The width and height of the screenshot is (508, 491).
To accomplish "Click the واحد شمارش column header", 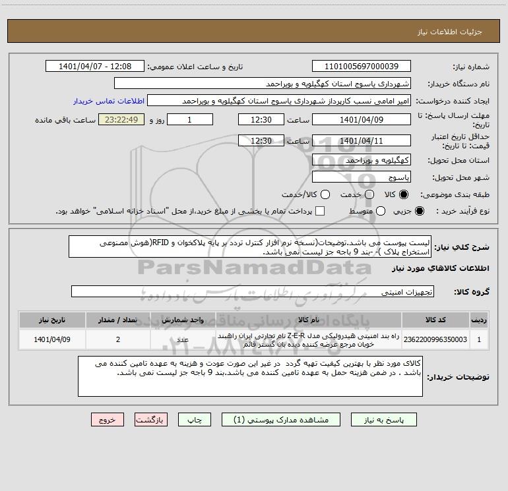I will (183, 320).
